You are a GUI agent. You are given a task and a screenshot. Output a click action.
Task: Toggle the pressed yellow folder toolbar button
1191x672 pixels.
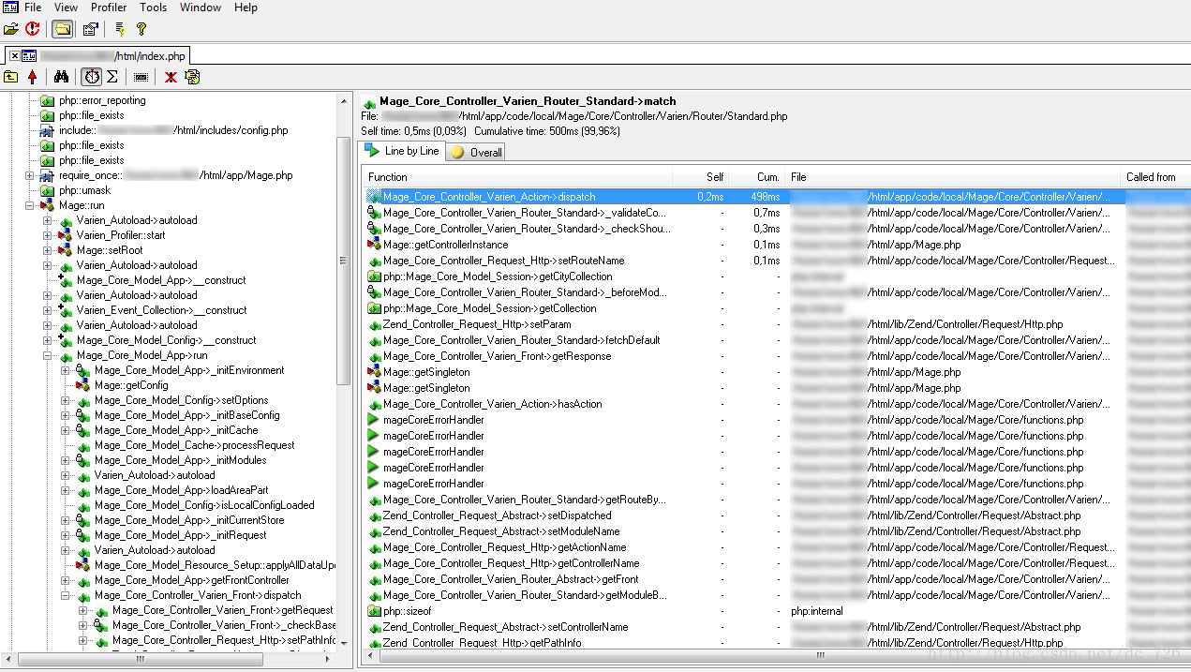click(x=62, y=29)
